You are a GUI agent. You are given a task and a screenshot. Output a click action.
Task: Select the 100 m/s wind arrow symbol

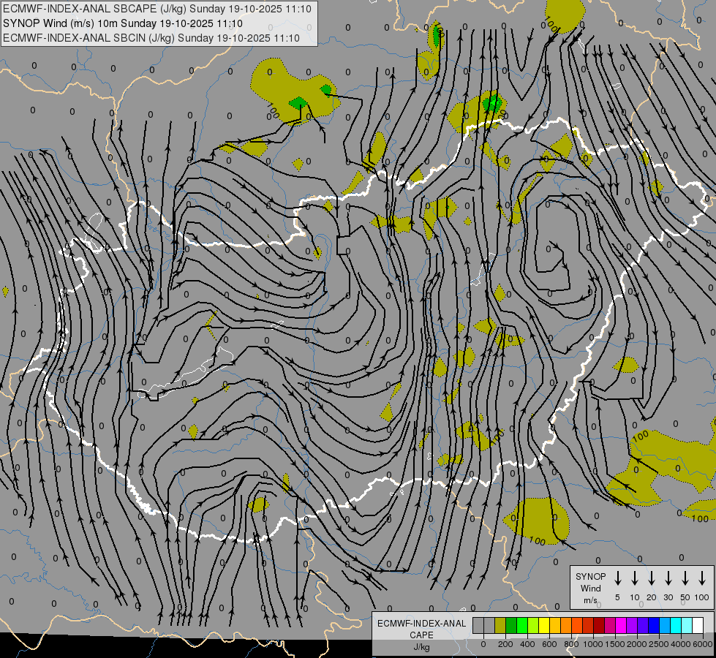click(702, 578)
